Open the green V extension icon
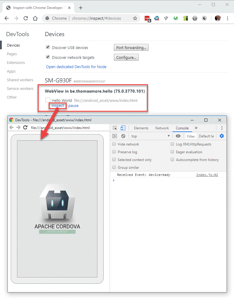 [x=176, y=18]
